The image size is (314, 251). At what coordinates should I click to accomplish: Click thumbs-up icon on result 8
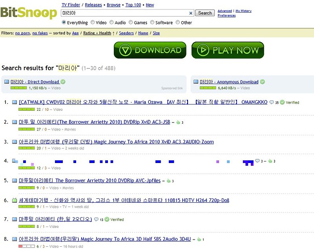(199, 239)
